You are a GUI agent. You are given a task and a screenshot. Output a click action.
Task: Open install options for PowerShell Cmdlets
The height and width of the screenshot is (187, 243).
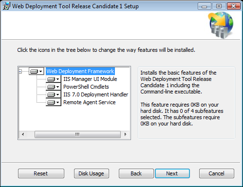click(53, 87)
